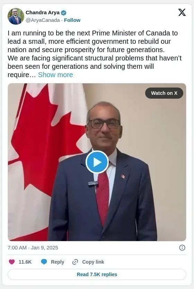The height and width of the screenshot is (289, 194).
Task: Open the Read 7.5K replies button
Action: tap(97, 274)
